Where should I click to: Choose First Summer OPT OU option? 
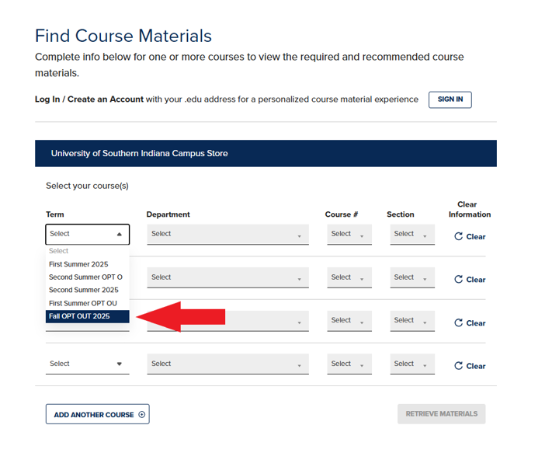pyautogui.click(x=83, y=303)
